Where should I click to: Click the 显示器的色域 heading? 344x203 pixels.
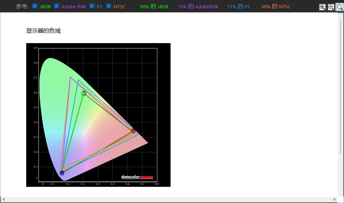coord(43,31)
